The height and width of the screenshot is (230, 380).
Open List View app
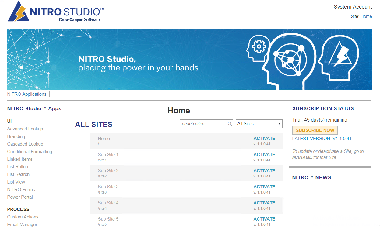[x=16, y=182]
